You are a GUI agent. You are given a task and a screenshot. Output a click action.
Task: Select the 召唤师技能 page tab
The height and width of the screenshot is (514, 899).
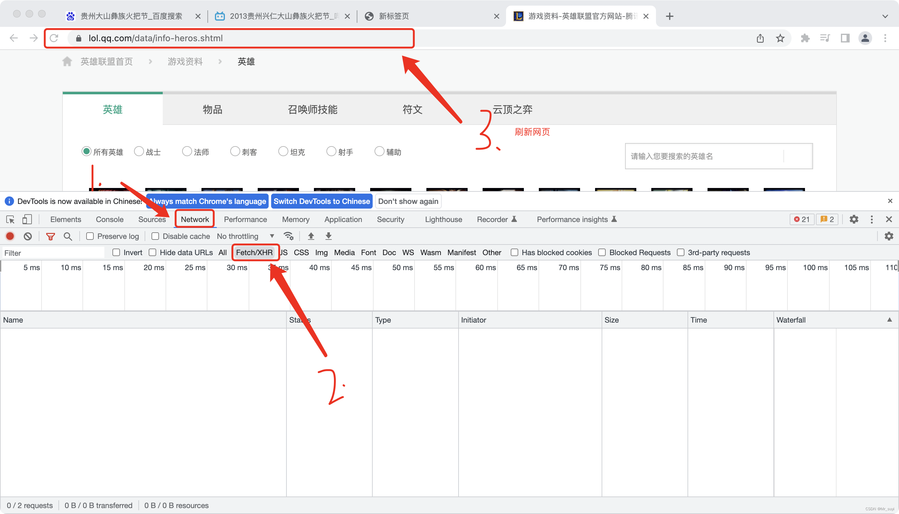click(312, 109)
